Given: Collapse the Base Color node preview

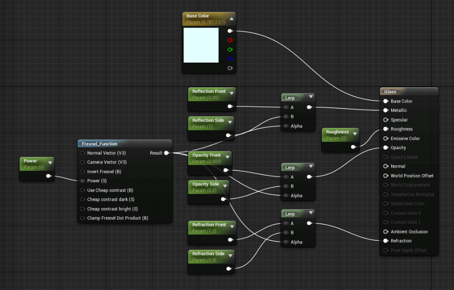Looking at the screenshot, I should point(232,19).
